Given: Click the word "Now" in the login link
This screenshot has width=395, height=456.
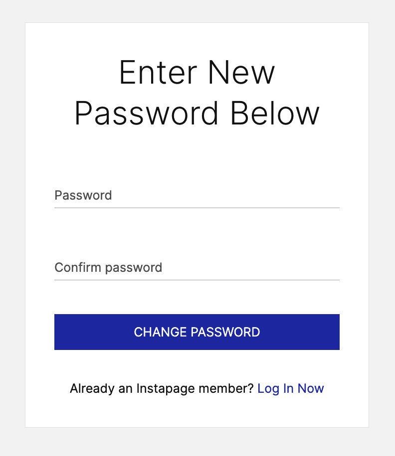Looking at the screenshot, I should (311, 388).
